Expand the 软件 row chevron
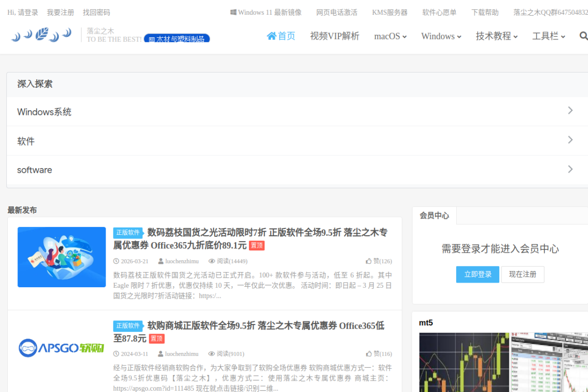This screenshot has height=392, width=588. [x=570, y=140]
